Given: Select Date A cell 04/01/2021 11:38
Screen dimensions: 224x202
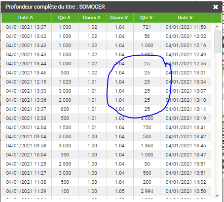Looking at the screenshot, I should pos(26,182).
